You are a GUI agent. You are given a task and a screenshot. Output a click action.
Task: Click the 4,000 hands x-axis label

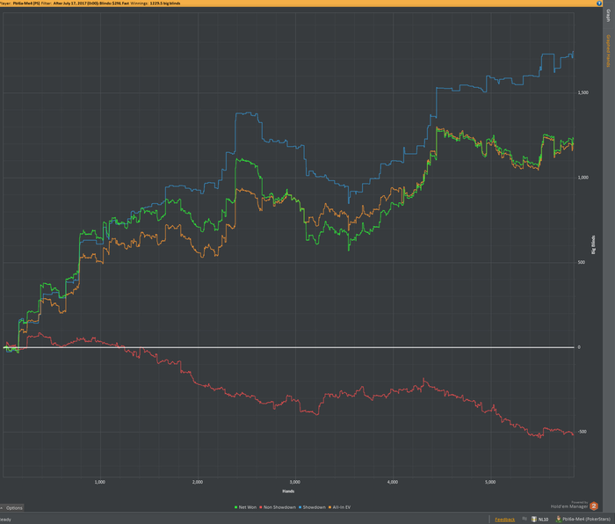[393, 482]
